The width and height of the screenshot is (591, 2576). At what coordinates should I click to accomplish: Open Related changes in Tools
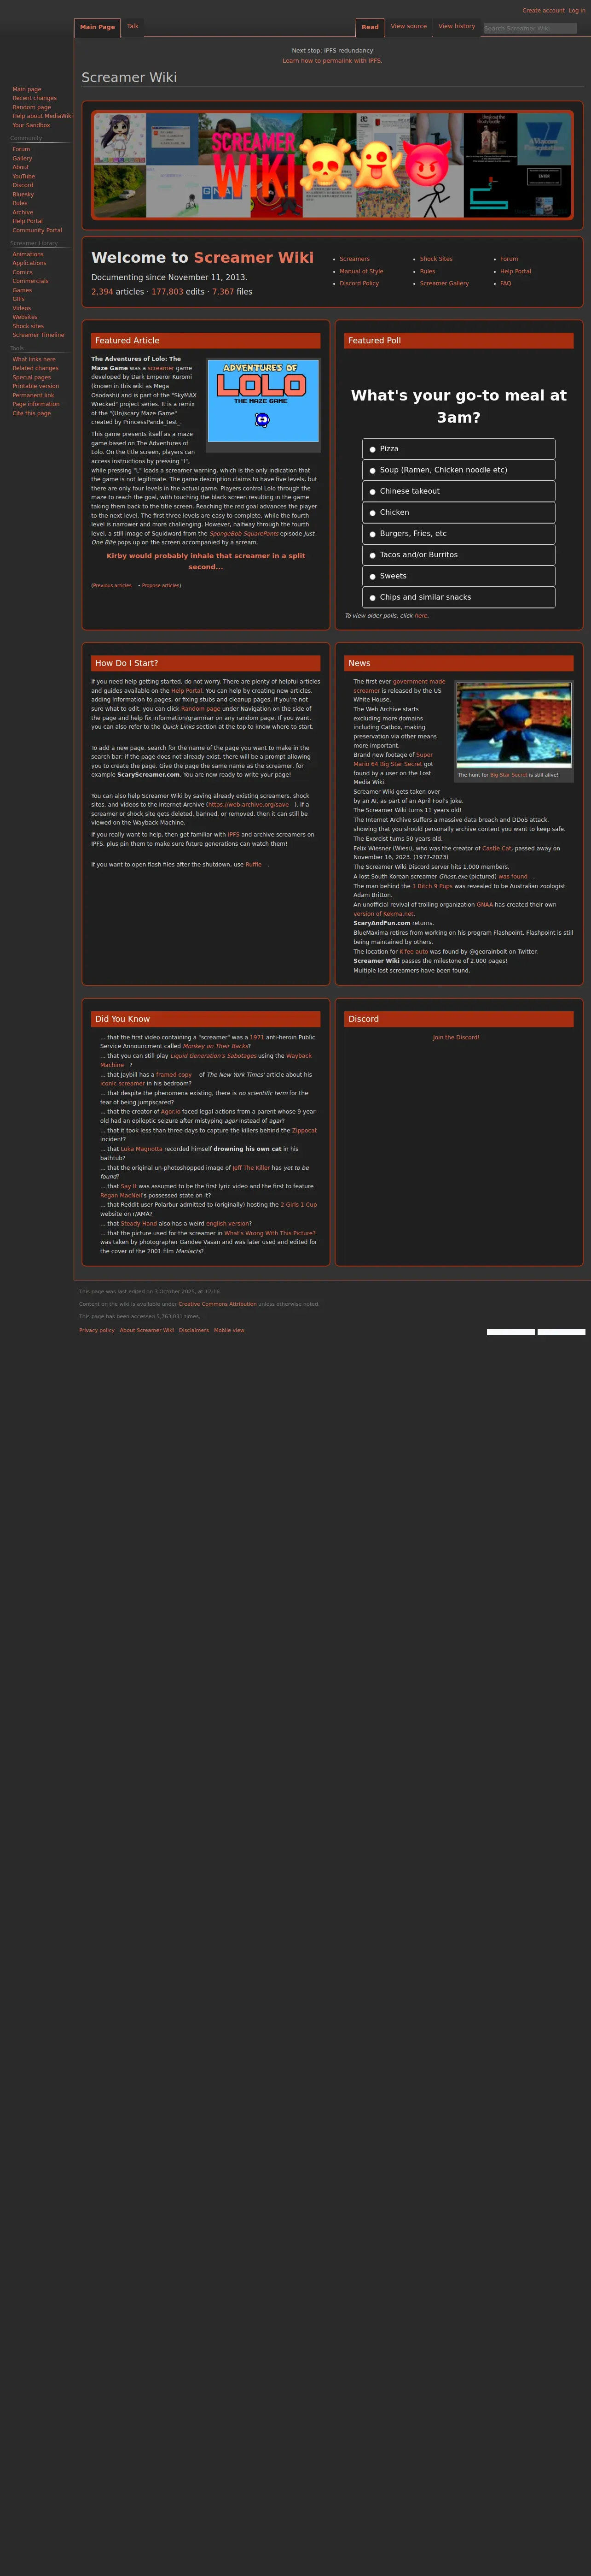[35, 368]
